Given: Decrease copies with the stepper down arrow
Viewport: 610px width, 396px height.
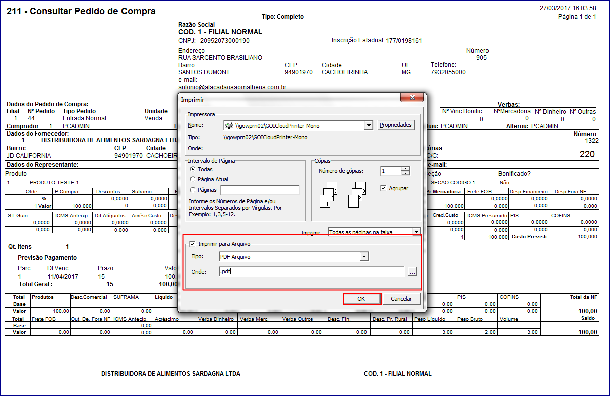Looking at the screenshot, I should coord(406,173).
